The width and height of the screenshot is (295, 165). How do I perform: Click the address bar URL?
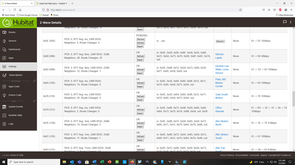click(x=63, y=10)
